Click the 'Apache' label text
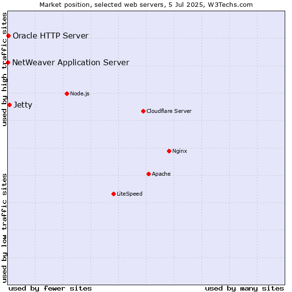 coord(161,174)
